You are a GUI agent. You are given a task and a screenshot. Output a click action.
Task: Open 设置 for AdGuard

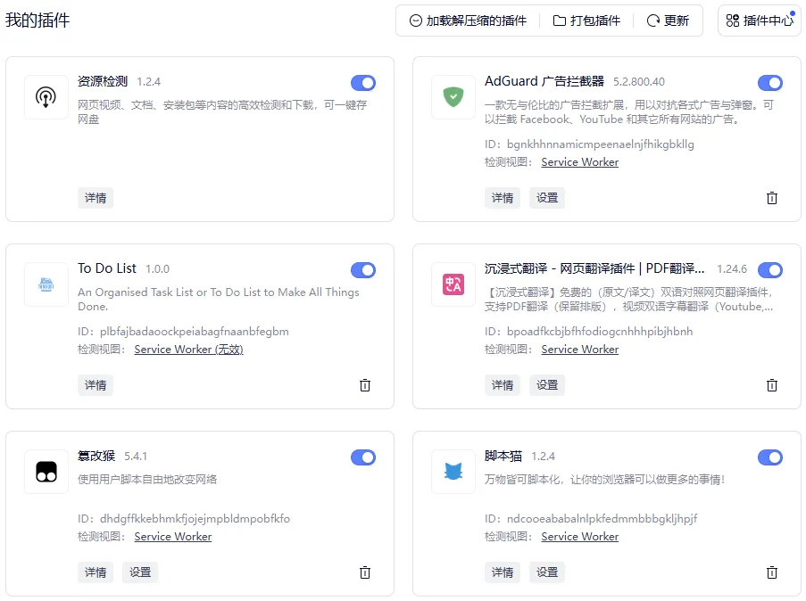(547, 198)
